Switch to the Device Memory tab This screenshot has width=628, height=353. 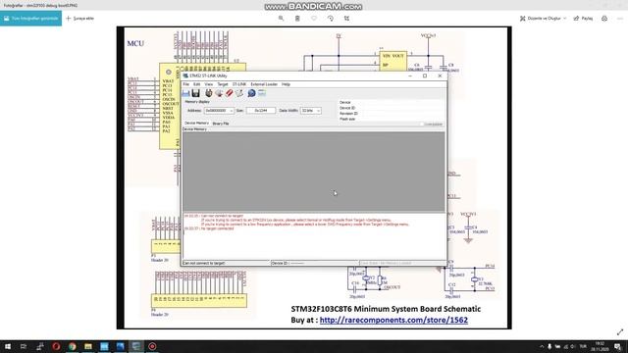click(x=196, y=124)
